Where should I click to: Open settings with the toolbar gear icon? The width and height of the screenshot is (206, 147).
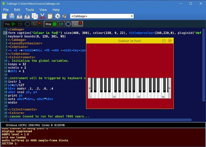coord(57,16)
